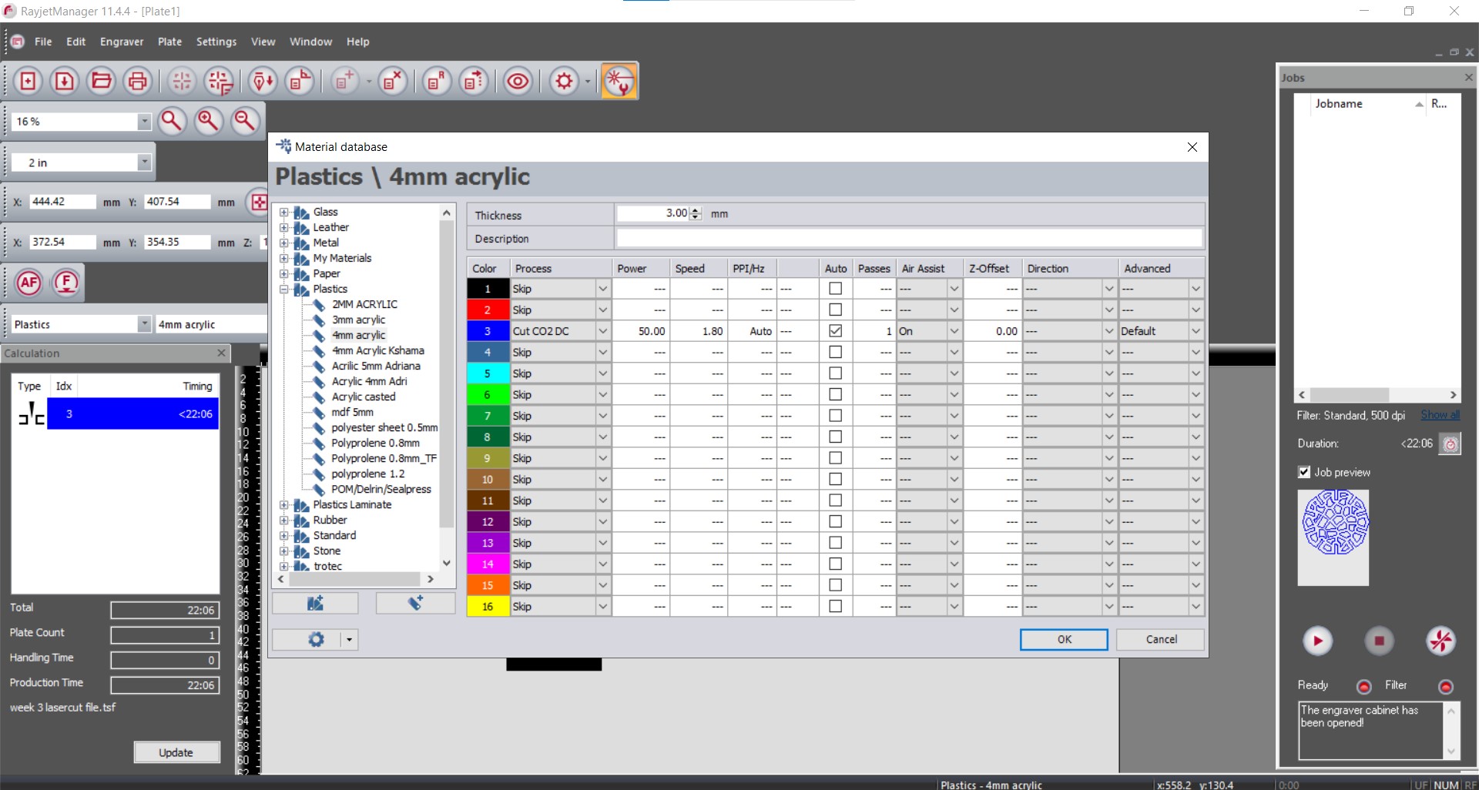Image resolution: width=1479 pixels, height=790 pixels.
Task: Open the Edit menu
Action: point(75,42)
